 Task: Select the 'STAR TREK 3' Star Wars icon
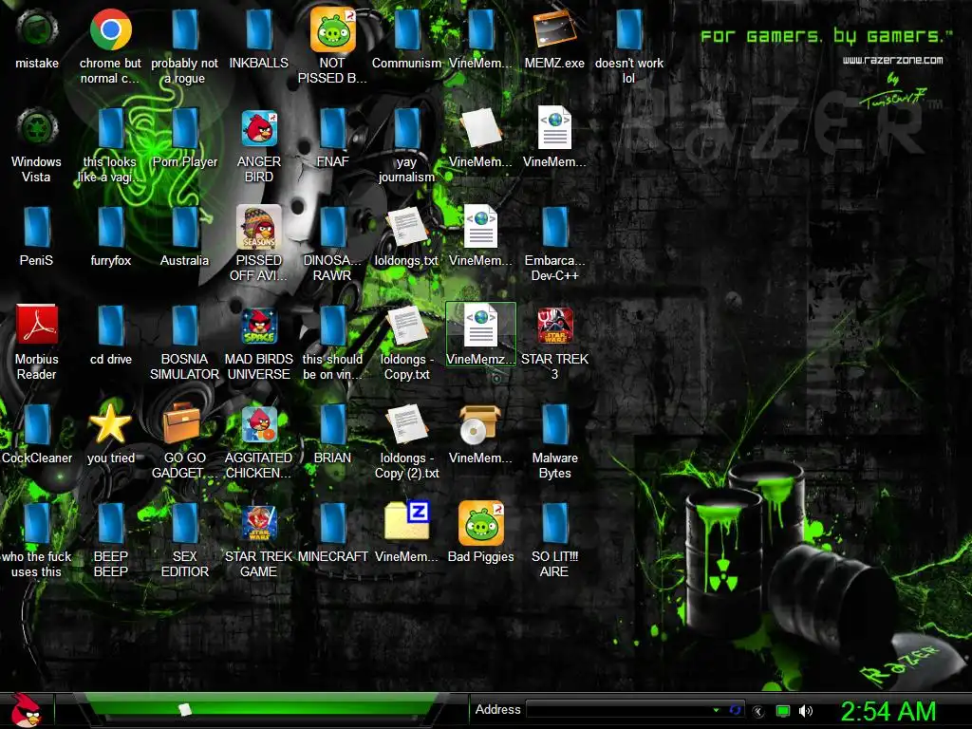point(554,326)
